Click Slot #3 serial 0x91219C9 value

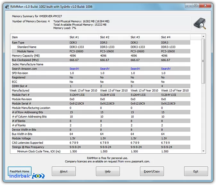[137, 103]
